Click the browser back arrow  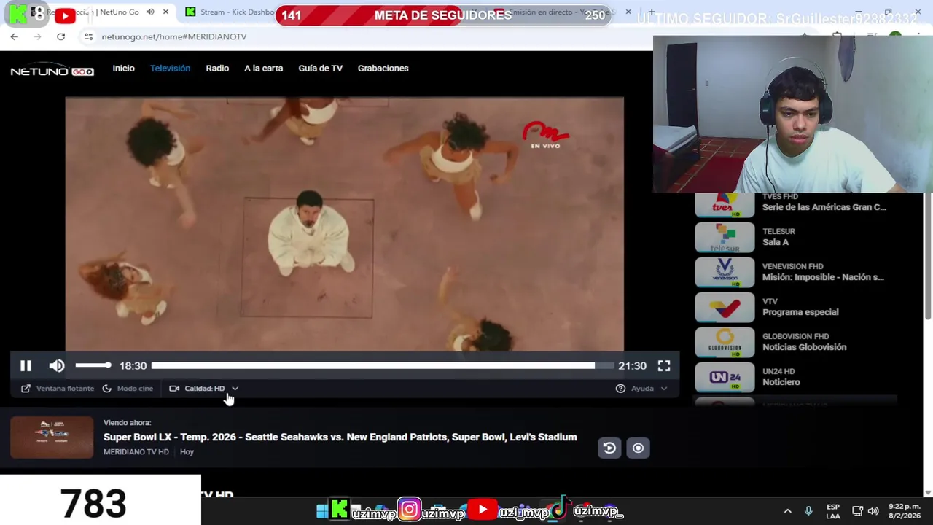click(x=15, y=36)
